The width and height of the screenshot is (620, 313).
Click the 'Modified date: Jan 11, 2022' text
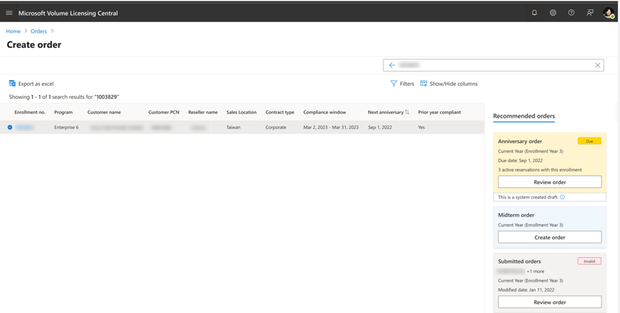coord(526,290)
